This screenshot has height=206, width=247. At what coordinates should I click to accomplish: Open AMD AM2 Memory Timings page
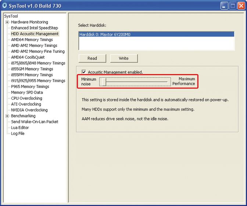tap(34, 45)
